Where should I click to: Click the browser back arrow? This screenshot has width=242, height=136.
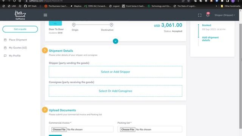pyautogui.click(x=3, y=1)
